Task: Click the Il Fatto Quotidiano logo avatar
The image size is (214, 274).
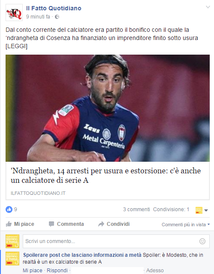Action: tap(14, 12)
